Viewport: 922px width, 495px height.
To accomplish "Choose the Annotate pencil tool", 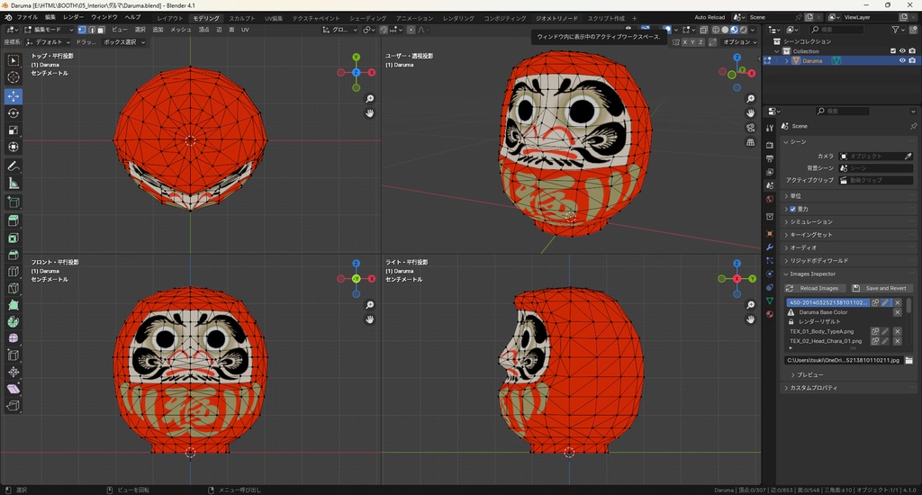I will coord(14,166).
